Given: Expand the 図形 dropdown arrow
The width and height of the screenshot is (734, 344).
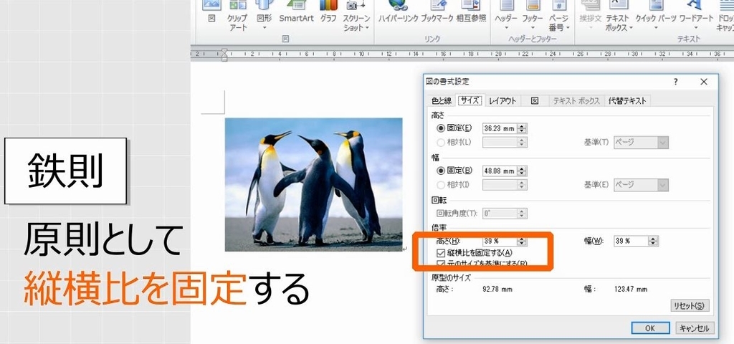Looking at the screenshot, I should [264, 28].
